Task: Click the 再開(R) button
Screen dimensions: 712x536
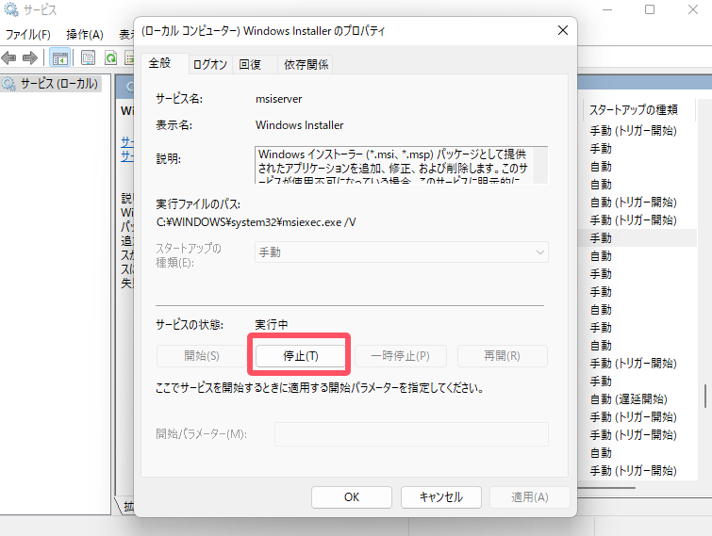Action: [x=502, y=356]
